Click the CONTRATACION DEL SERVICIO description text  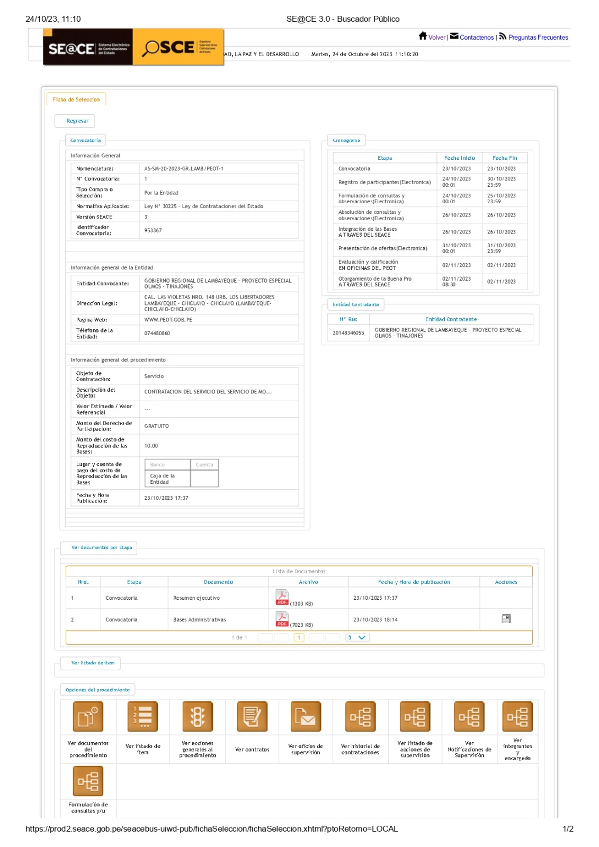pos(208,392)
